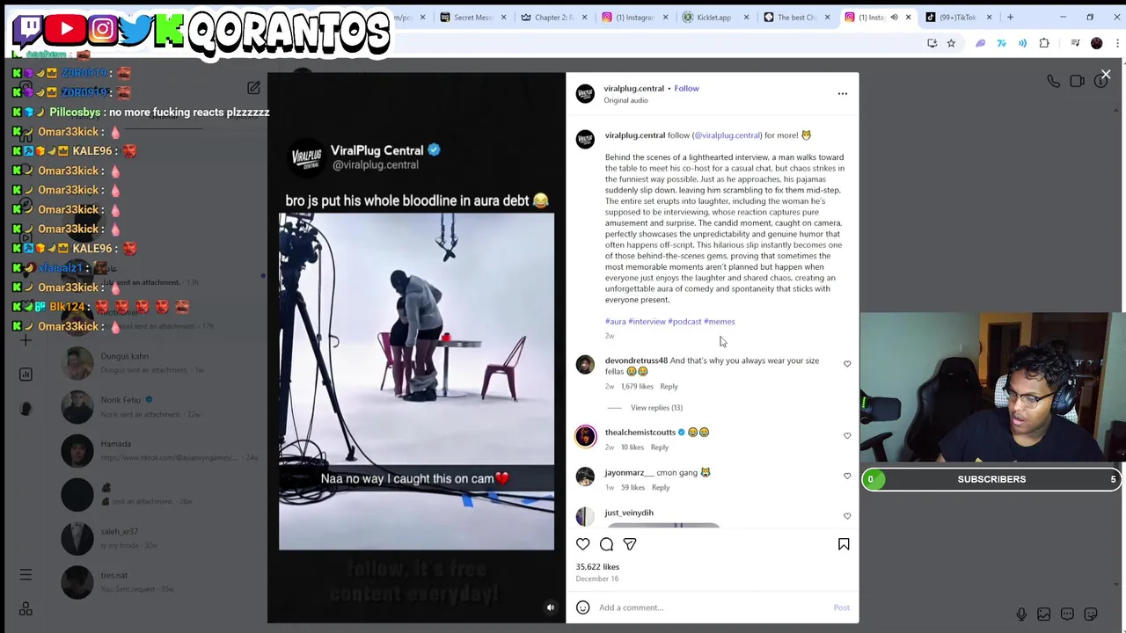1126x633 pixels.
Task: Open the #interview hashtag
Action: [x=647, y=322]
